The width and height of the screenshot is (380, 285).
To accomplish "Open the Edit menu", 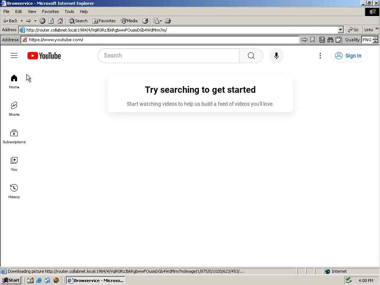I will (x=19, y=12).
